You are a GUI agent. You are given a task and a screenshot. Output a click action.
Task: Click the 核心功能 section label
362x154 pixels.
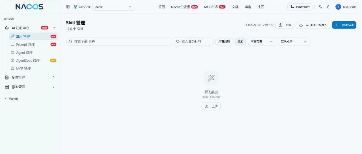click(x=8, y=19)
